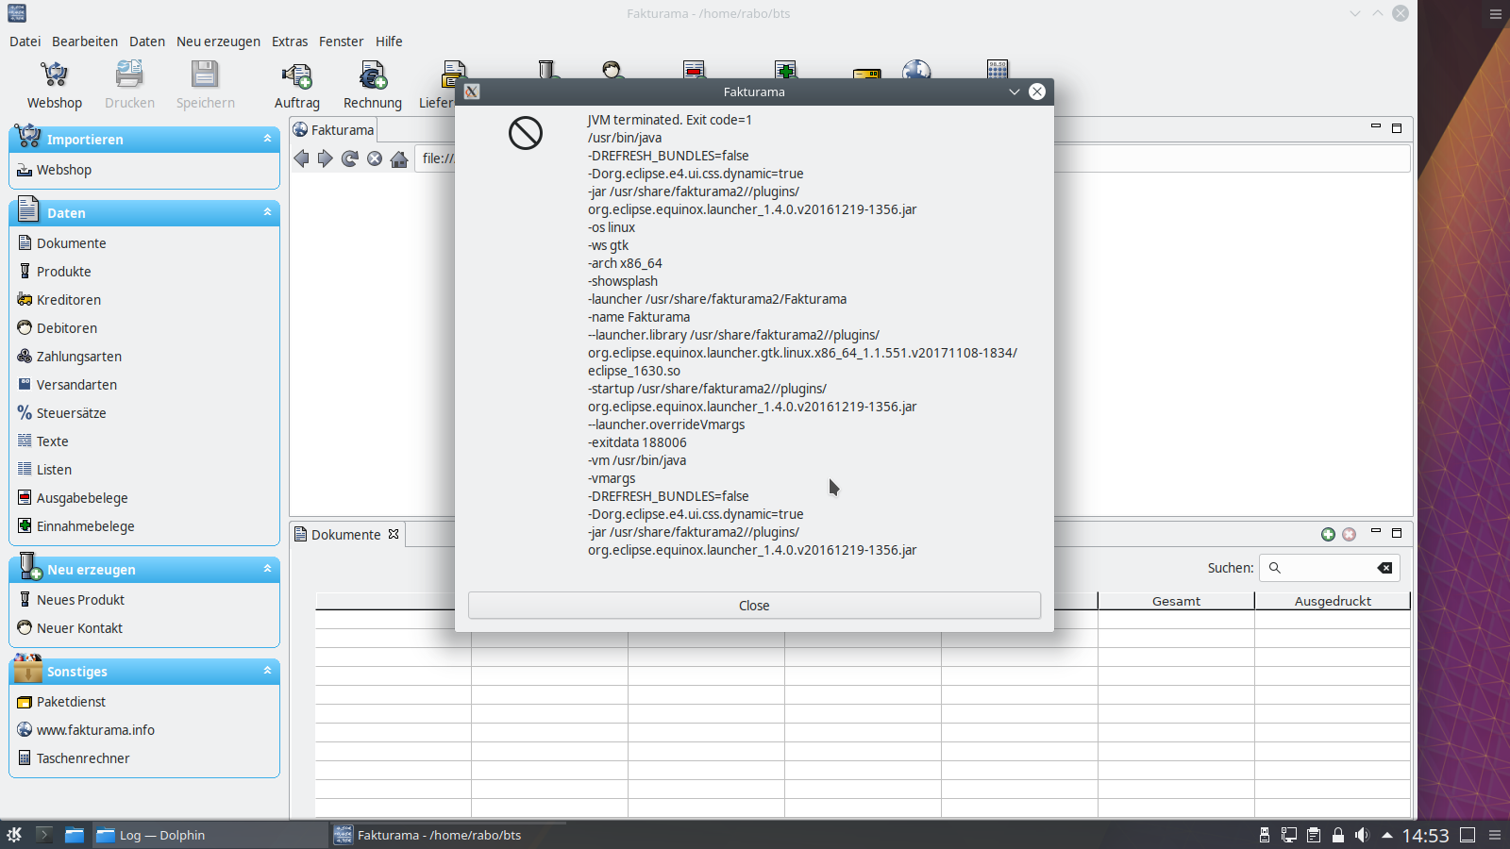Open the volume control in system tray
Screen dimensions: 1510x849
[x=1362, y=835]
